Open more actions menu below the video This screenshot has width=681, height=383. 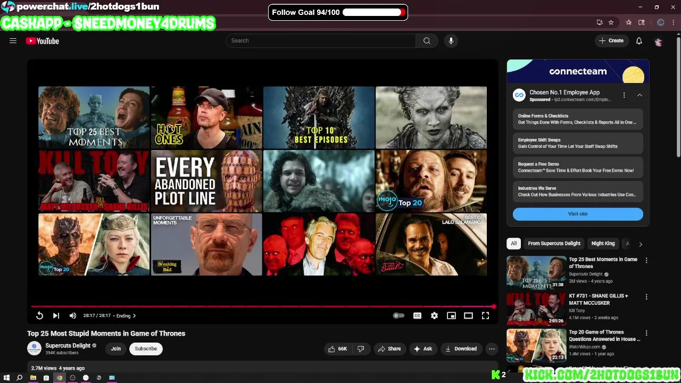(x=492, y=349)
